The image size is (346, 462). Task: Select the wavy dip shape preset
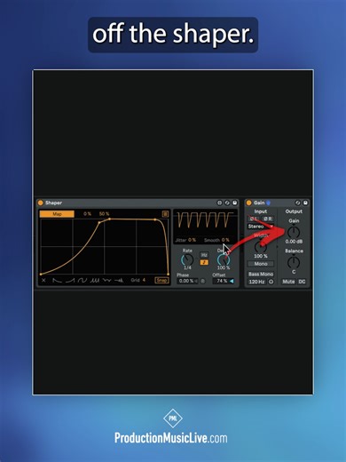106,280
